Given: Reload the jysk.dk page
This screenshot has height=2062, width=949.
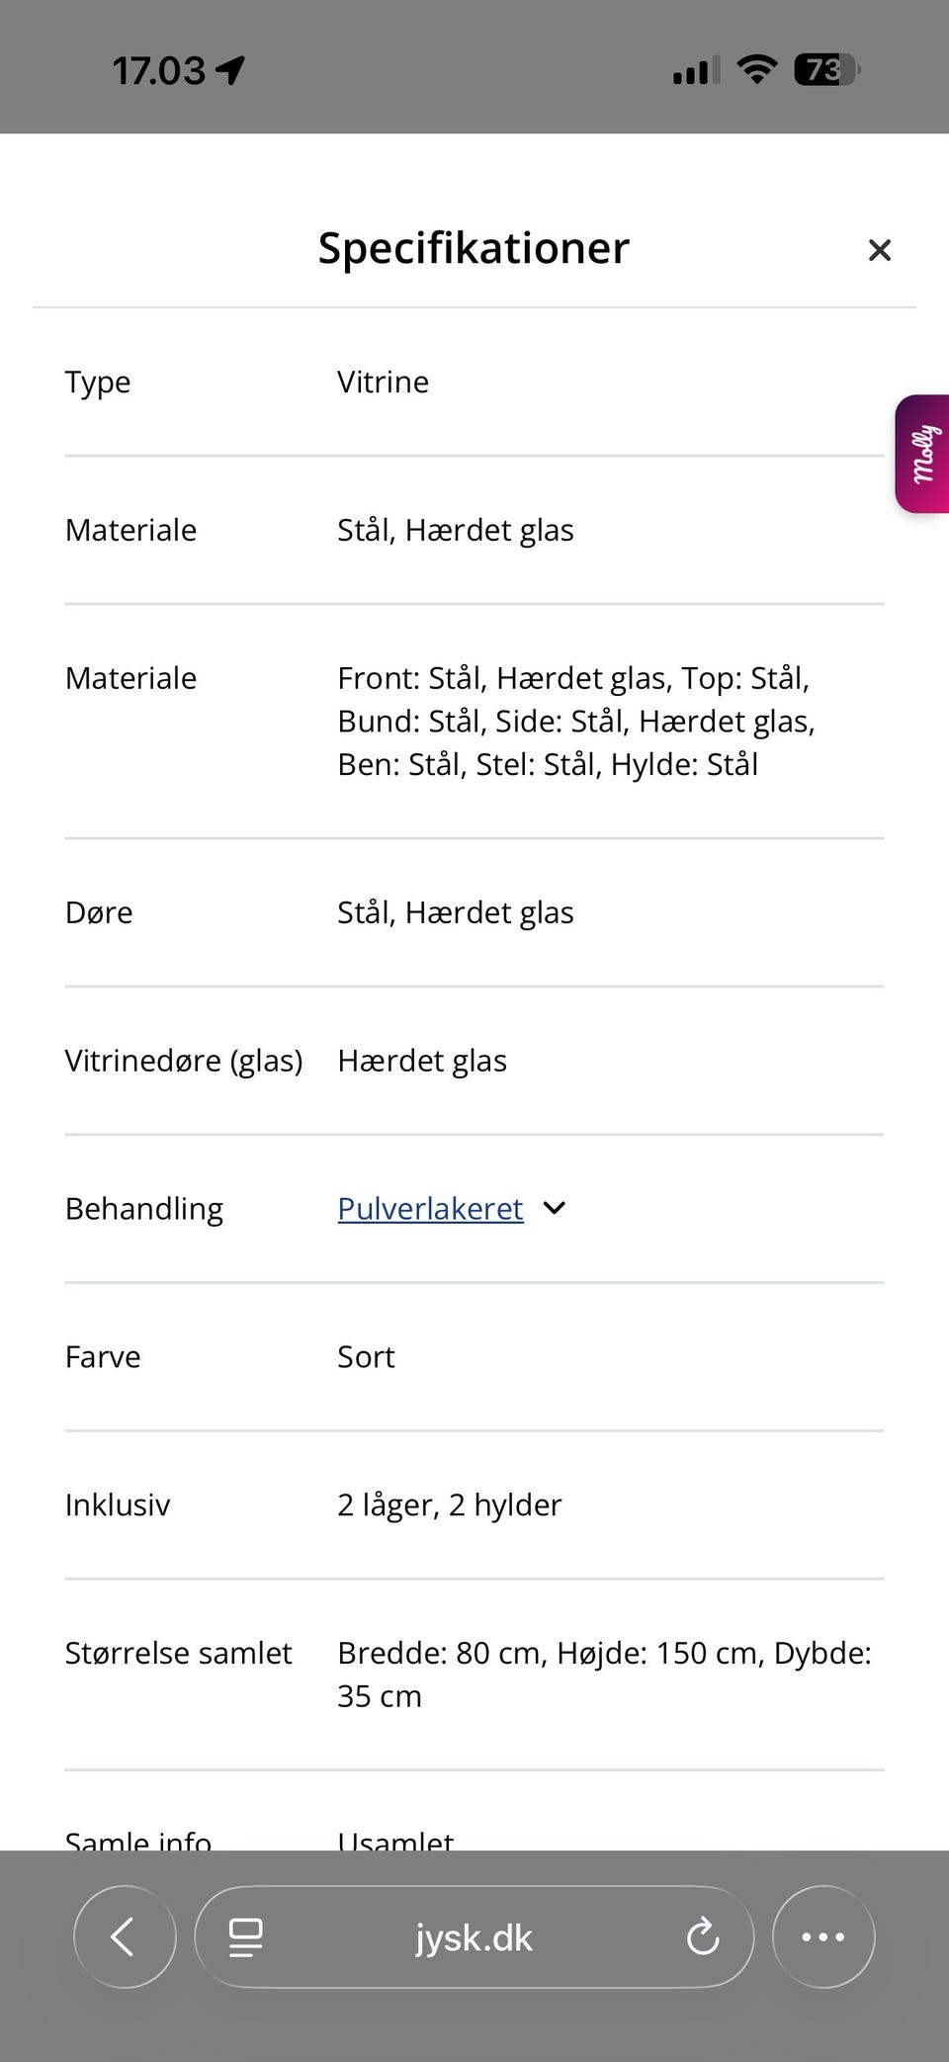Looking at the screenshot, I should [702, 1936].
